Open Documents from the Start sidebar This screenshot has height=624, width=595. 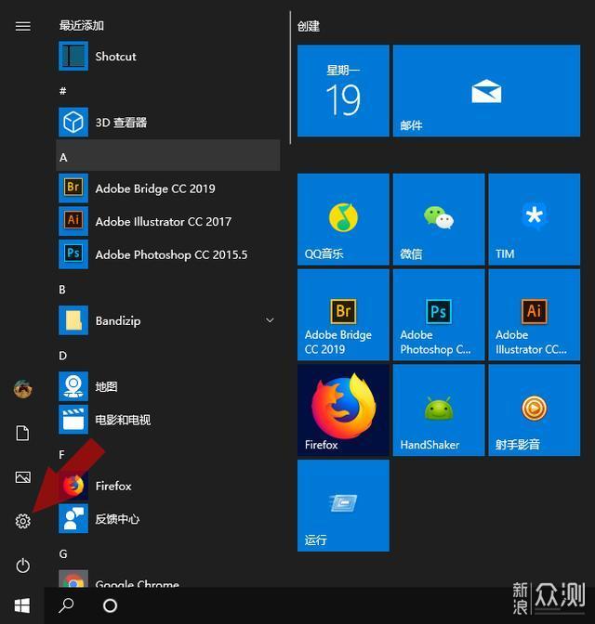pos(22,433)
